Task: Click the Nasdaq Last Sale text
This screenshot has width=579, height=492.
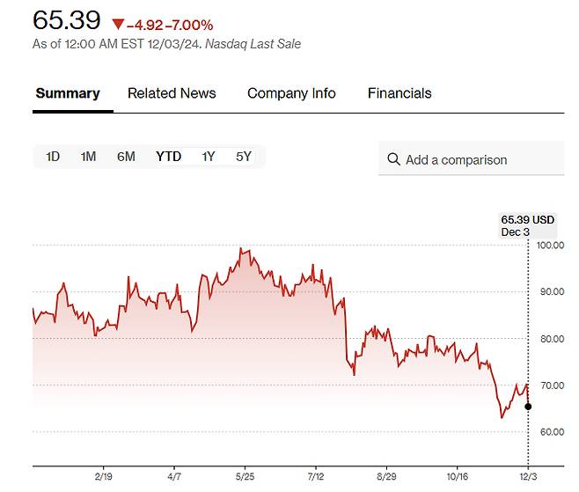Action: (x=253, y=43)
